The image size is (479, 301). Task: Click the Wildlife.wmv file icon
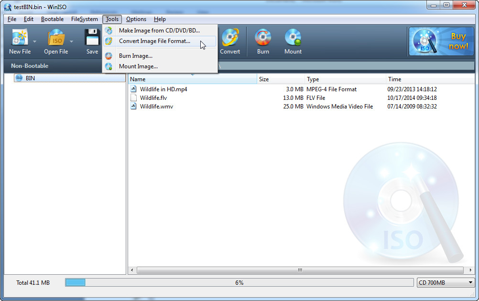click(x=133, y=106)
